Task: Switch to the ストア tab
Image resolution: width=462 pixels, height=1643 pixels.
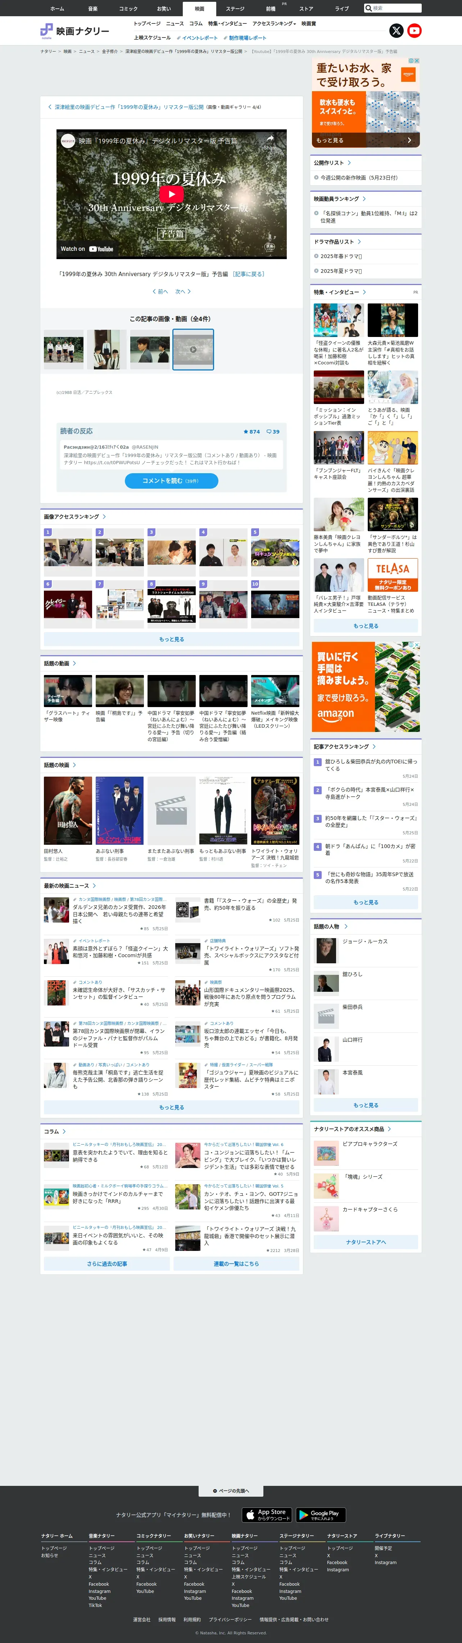Action: pyautogui.click(x=306, y=9)
